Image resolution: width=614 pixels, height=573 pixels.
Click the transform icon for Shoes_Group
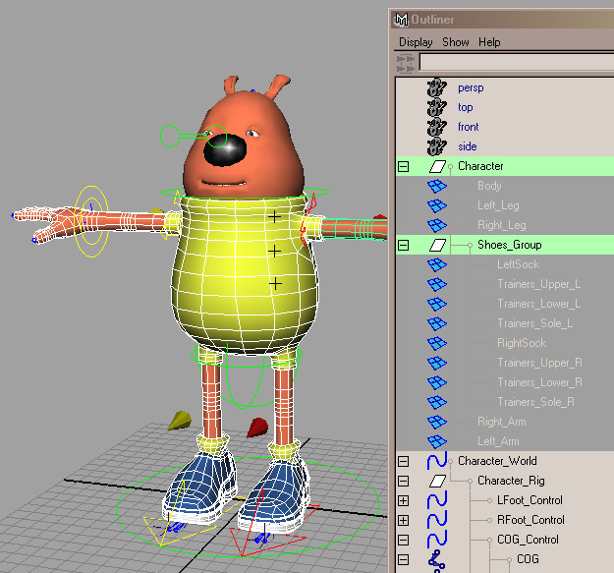coord(437,245)
